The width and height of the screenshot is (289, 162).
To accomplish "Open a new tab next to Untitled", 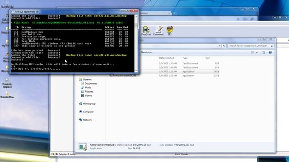I will coord(175,13).
